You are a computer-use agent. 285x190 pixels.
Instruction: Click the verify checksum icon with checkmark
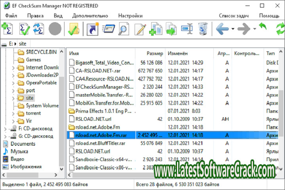[25, 28]
